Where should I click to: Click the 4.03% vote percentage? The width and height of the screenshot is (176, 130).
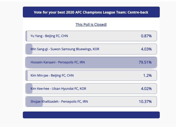pyautogui.click(x=146, y=49)
